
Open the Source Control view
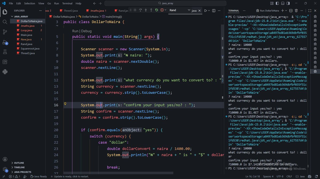(5, 32)
